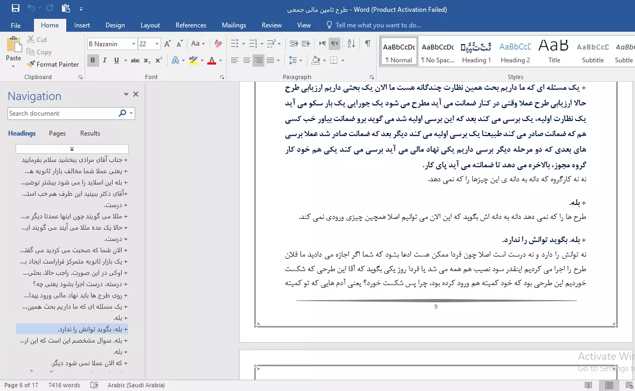
Task: Toggle show/hide paragraph marks
Action: 367,44
